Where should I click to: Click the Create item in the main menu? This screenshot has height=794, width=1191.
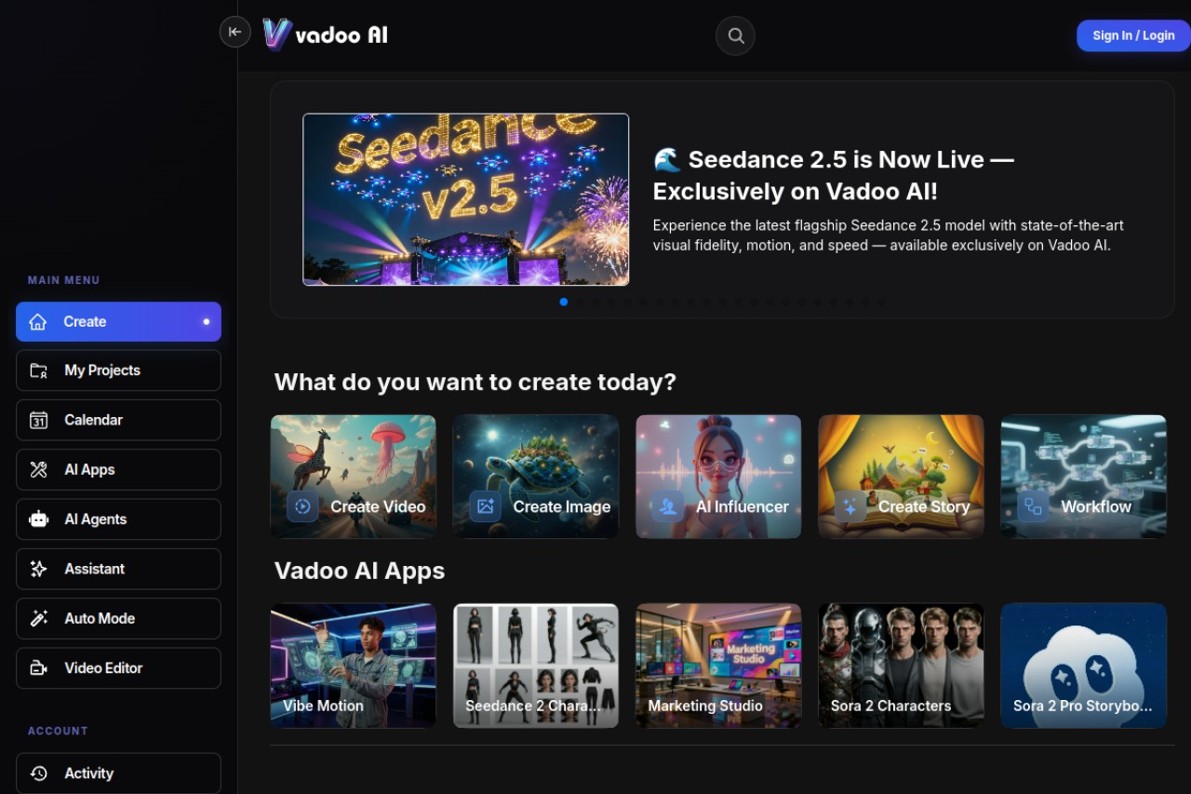pyautogui.click(x=118, y=322)
